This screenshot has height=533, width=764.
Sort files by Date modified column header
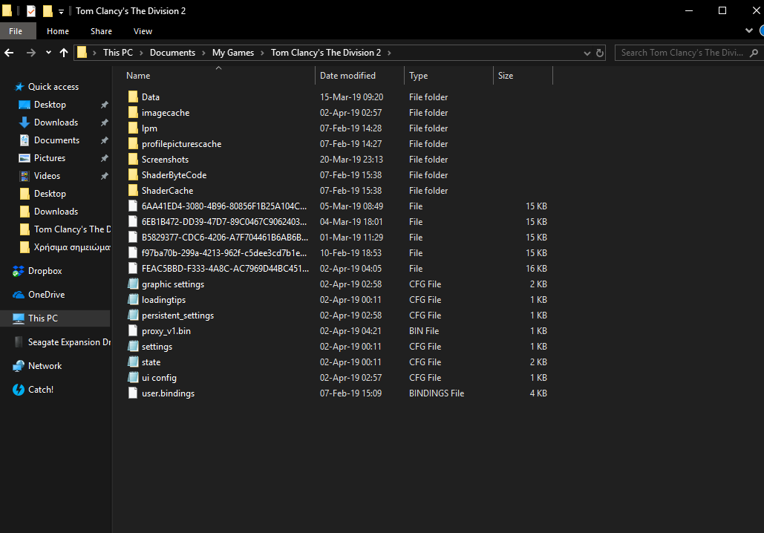pyautogui.click(x=347, y=76)
